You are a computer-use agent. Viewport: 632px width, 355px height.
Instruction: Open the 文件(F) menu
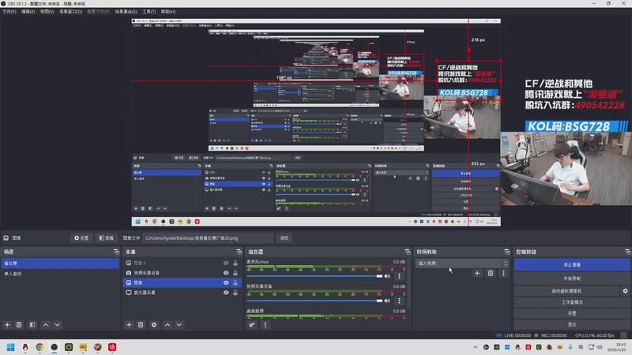point(9,12)
